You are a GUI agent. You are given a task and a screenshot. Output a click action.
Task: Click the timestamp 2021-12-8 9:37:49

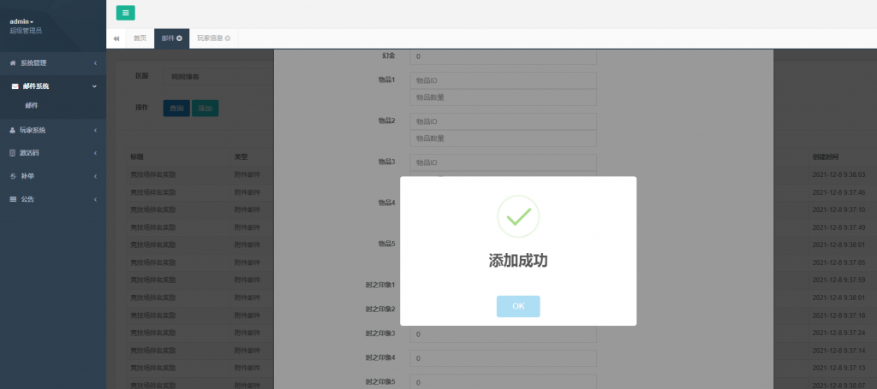838,227
